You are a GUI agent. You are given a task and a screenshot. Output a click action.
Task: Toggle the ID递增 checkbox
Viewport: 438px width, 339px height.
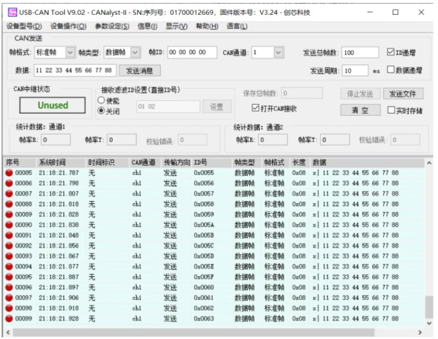tap(390, 52)
